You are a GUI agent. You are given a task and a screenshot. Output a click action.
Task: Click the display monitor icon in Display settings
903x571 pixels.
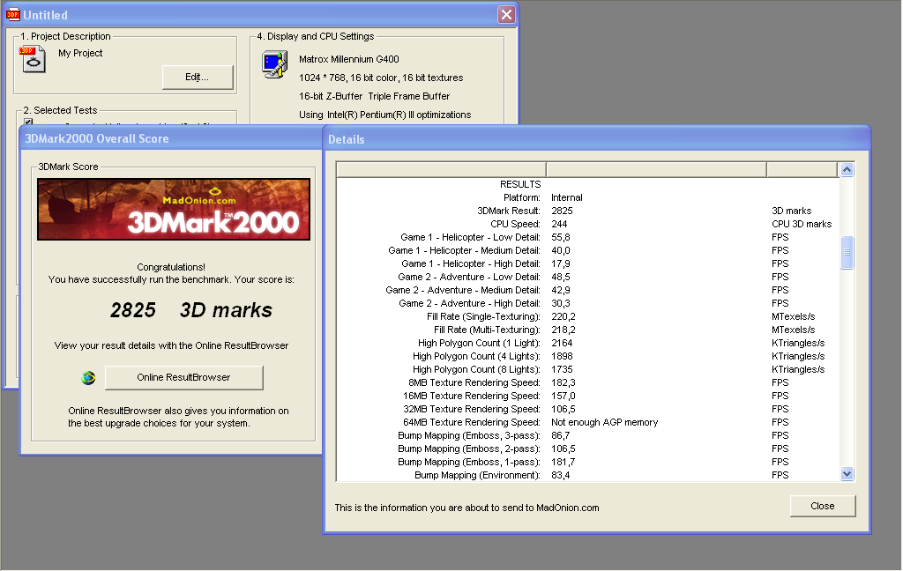[275, 64]
